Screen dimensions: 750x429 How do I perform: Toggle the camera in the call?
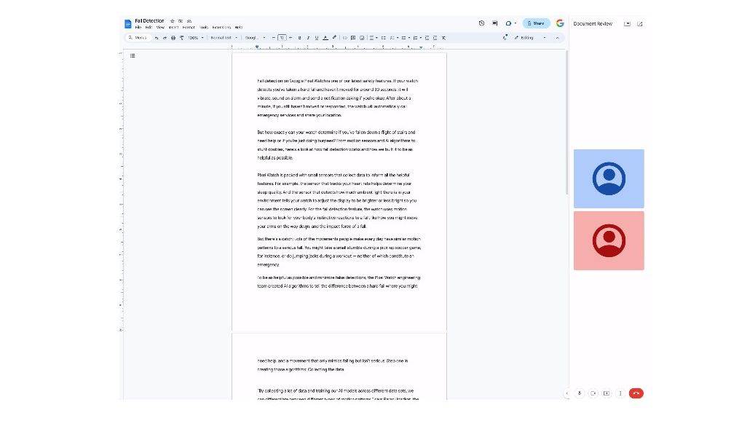tap(593, 393)
